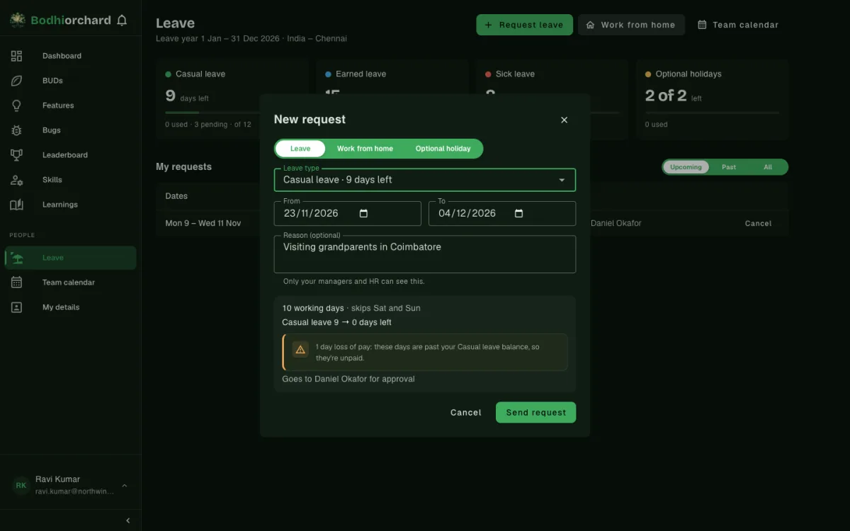
Task: Show Past requests
Action: (x=729, y=167)
